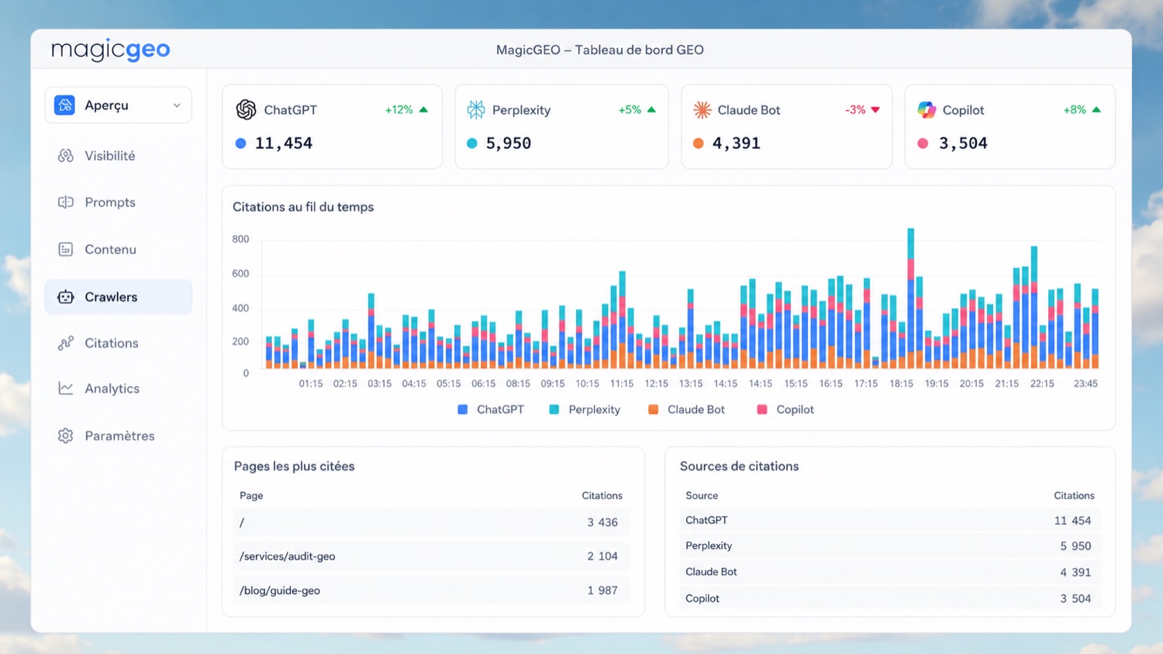Image resolution: width=1163 pixels, height=654 pixels.
Task: Click the Analytics chart icon
Action: 66,388
